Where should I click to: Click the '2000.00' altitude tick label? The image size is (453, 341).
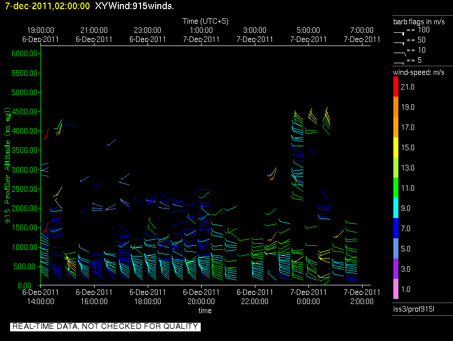click(x=25, y=208)
